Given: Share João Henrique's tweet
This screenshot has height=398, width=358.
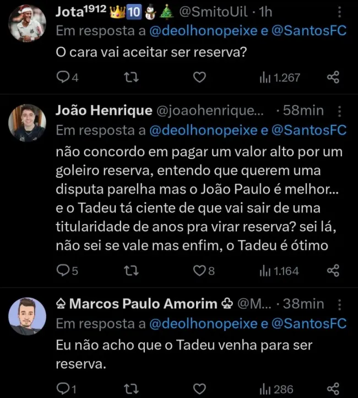Looking at the screenshot, I should [333, 270].
